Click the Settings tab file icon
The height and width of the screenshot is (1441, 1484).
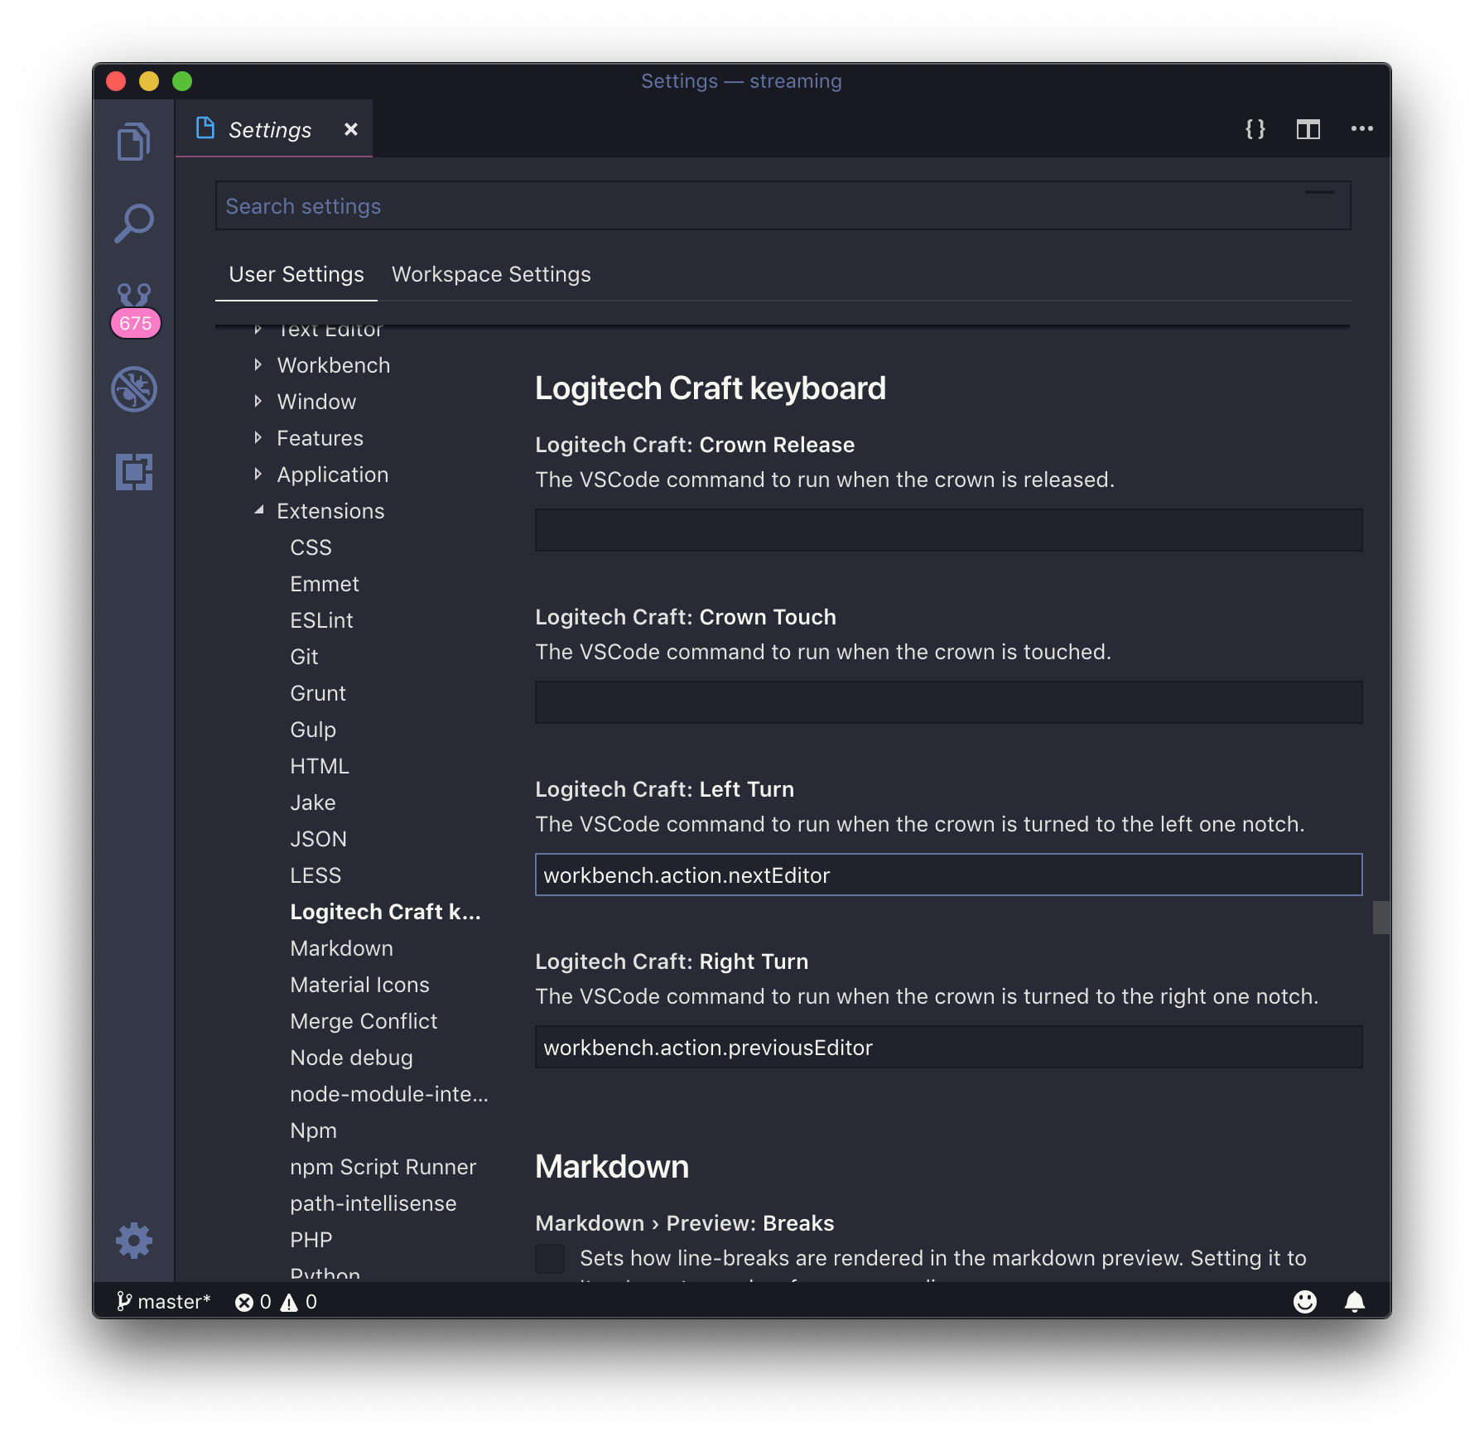point(205,128)
